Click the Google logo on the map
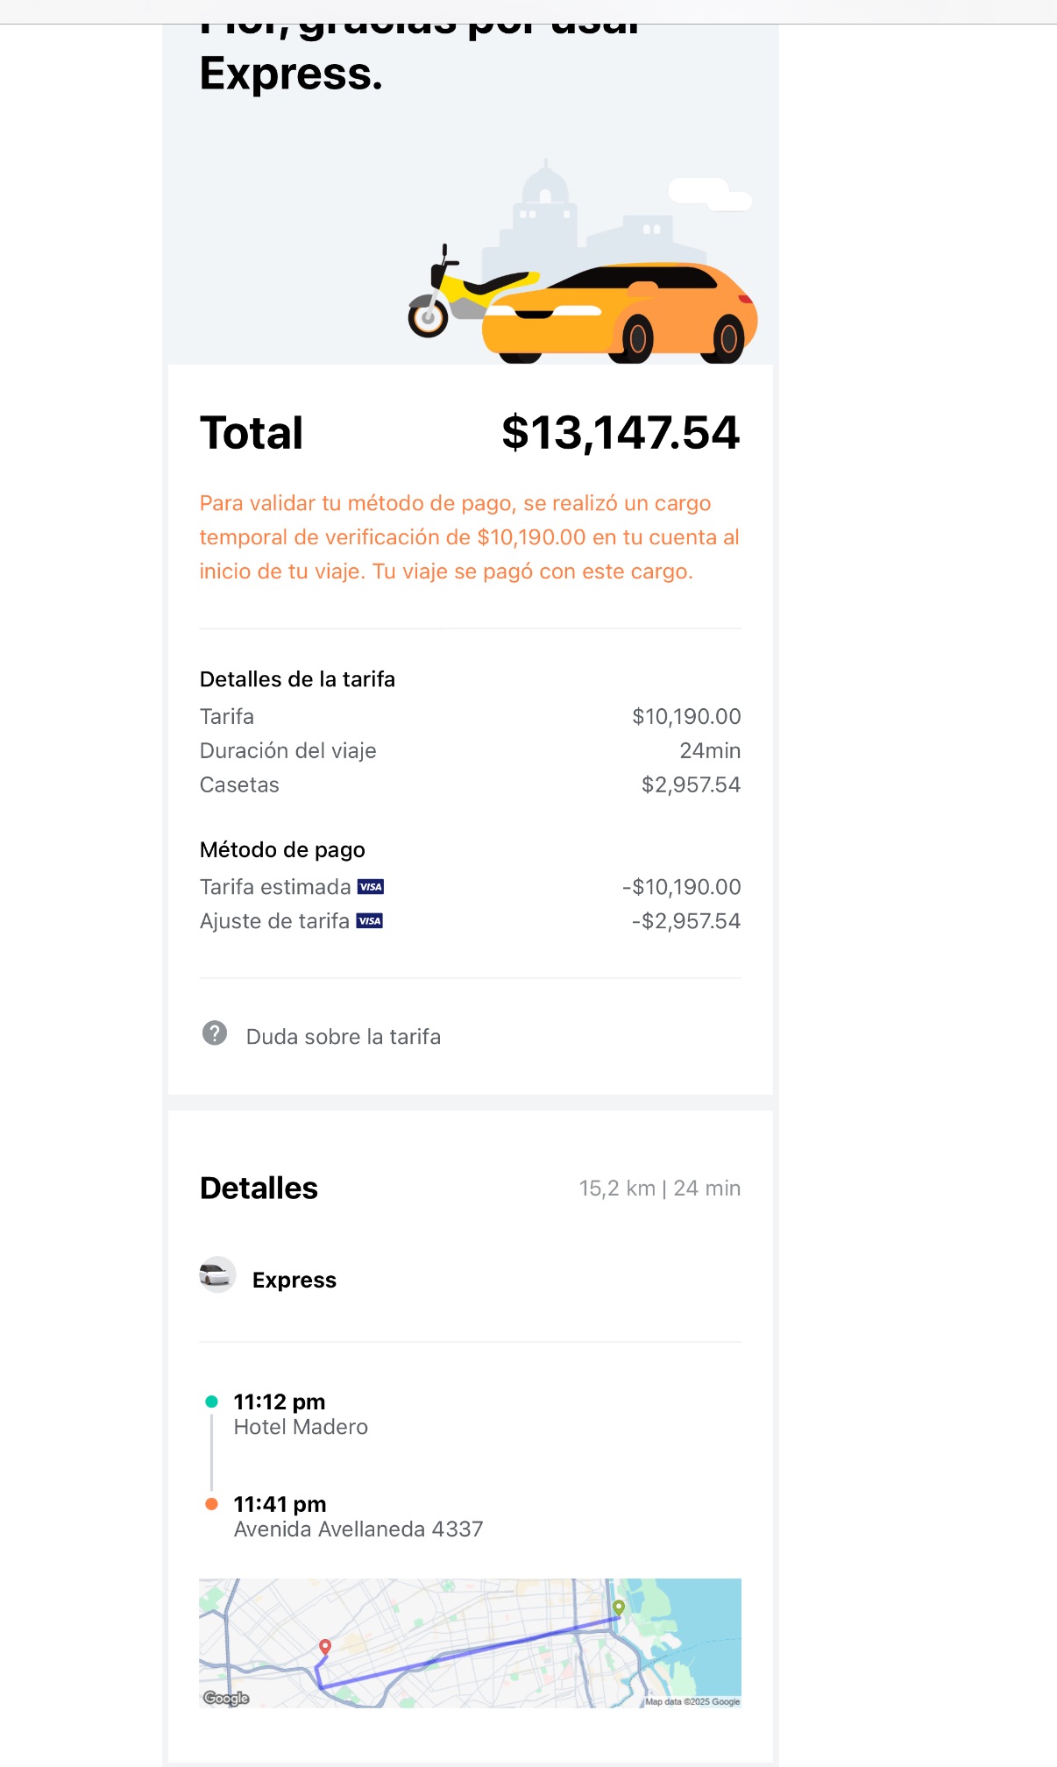1057x1767 pixels. 226,1698
